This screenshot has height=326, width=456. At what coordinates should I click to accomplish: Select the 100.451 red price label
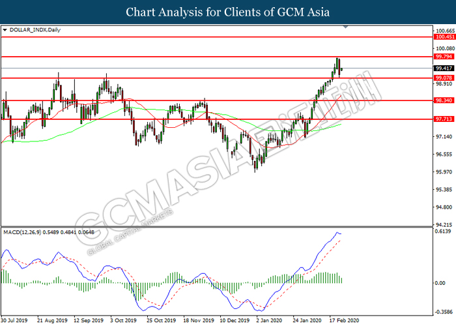tap(444, 38)
